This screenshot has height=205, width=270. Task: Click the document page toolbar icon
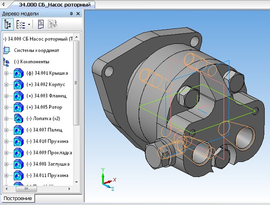click(41, 25)
